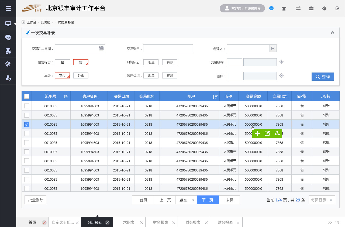
Task: Click the green edit pencil icon
Action: 267,133
